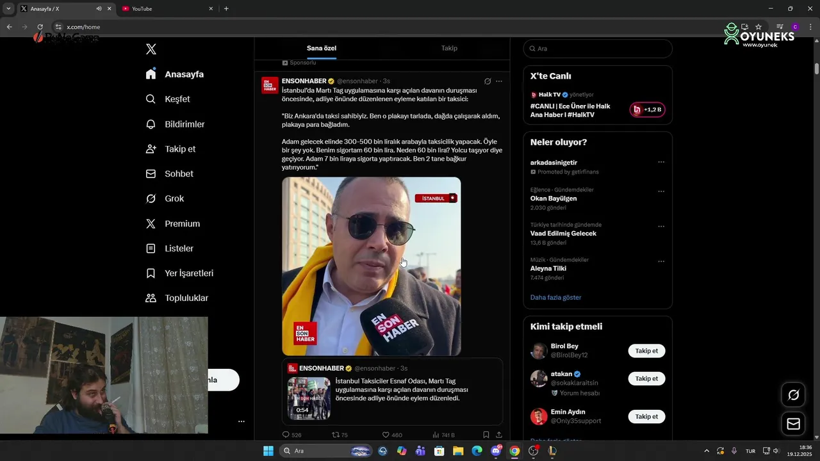Open more options for Vaad Edilmiş Gelecek
Screen dimensions: 820x461
(661, 227)
